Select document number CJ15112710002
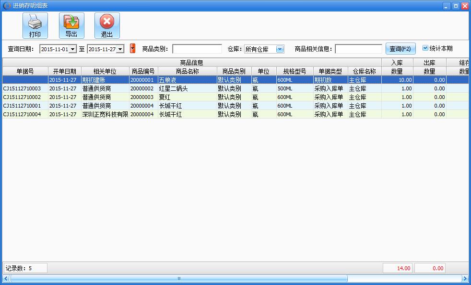471x285 pixels. (25, 97)
